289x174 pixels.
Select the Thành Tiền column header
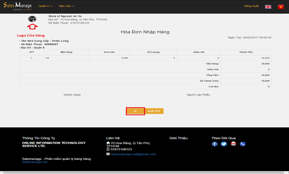coord(246,52)
